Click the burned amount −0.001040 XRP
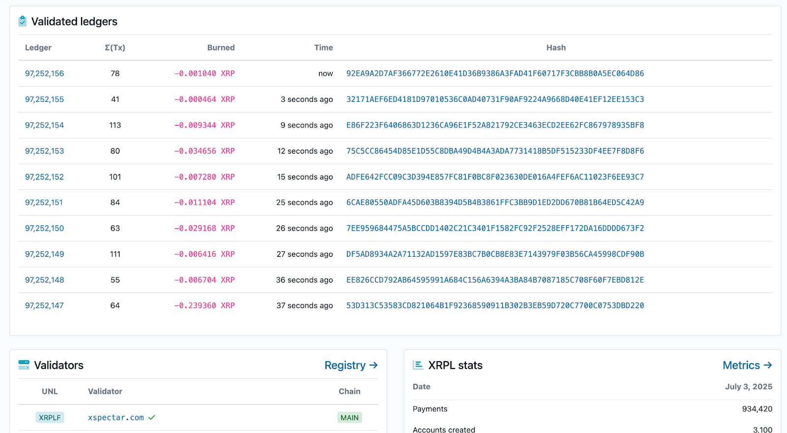 (x=204, y=73)
